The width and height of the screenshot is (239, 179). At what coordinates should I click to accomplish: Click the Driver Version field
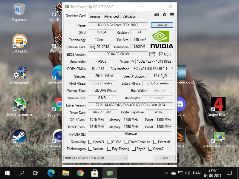pos(130,105)
